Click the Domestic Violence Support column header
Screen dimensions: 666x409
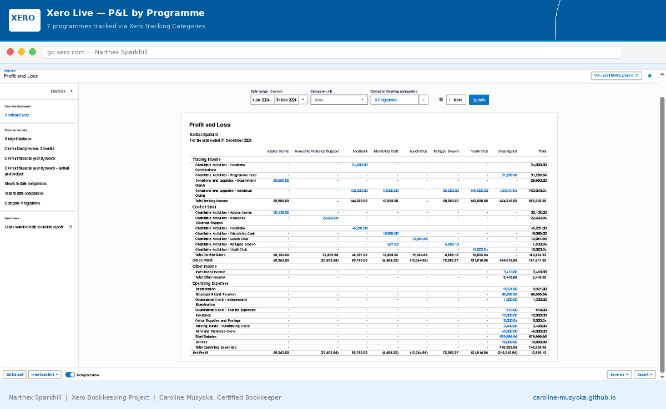[316, 151]
